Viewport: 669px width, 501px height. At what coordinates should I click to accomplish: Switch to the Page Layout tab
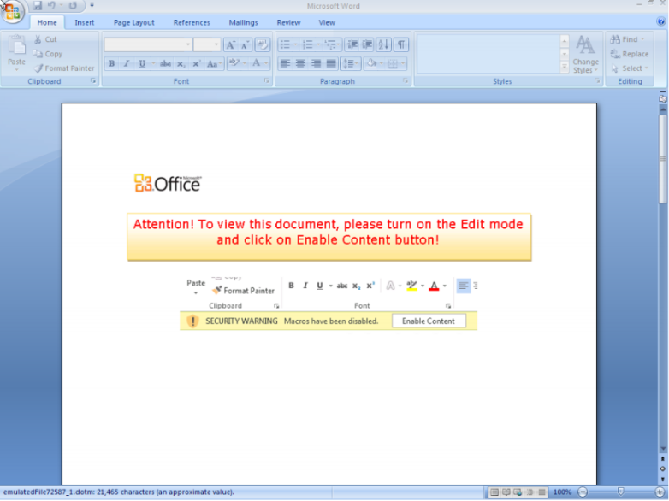pos(134,23)
